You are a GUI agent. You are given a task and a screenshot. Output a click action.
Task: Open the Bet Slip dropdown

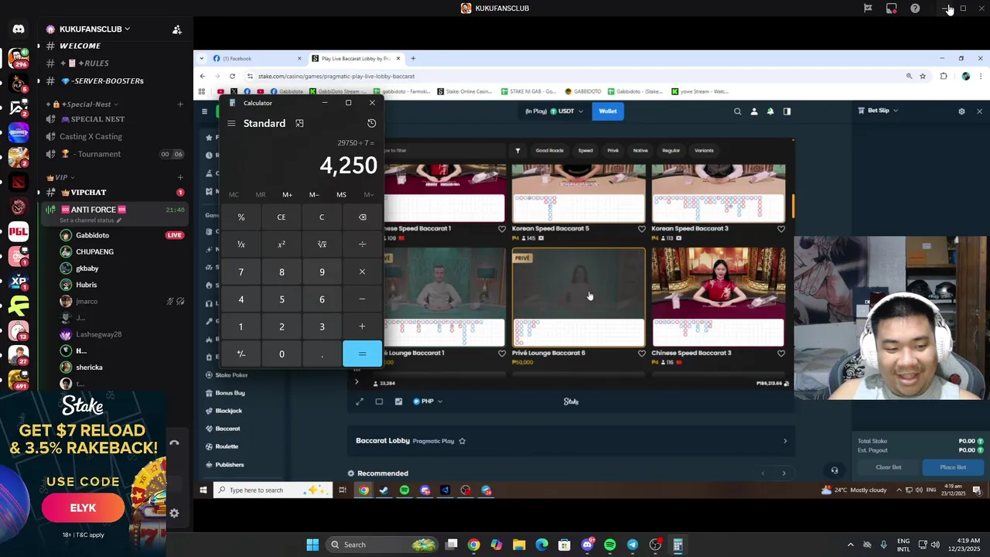point(878,111)
